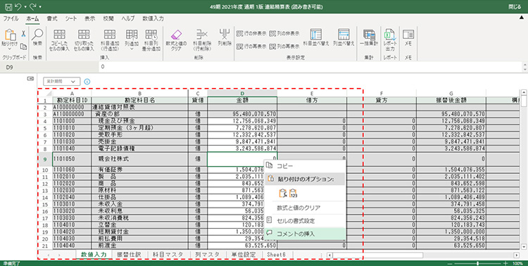Open the 累計期間 combo box
The width and height of the screenshot is (528, 266).
62,82
